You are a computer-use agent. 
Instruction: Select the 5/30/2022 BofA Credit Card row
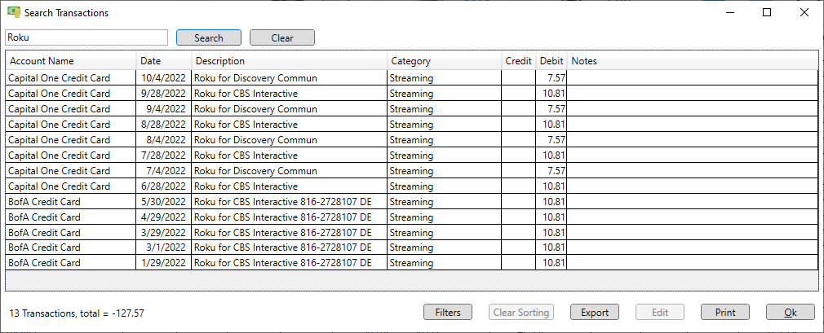point(412,201)
